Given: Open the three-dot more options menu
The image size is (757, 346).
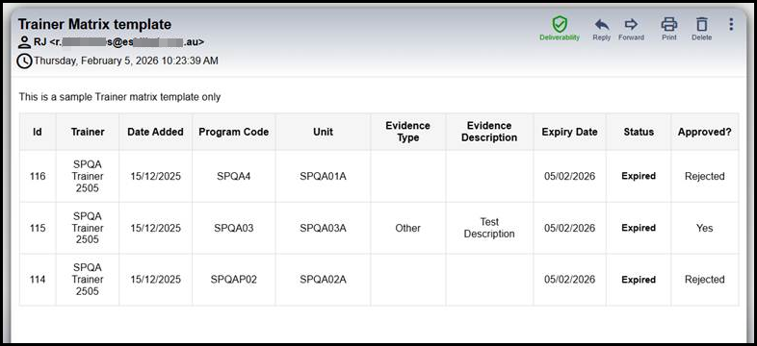Looking at the screenshot, I should pyautogui.click(x=731, y=24).
